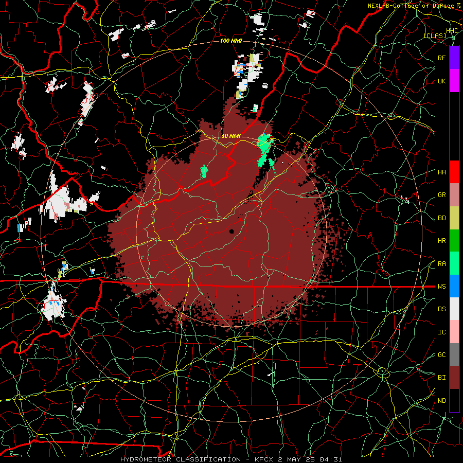
Task: Click the 50 NMI range ring label
Action: click(231, 136)
